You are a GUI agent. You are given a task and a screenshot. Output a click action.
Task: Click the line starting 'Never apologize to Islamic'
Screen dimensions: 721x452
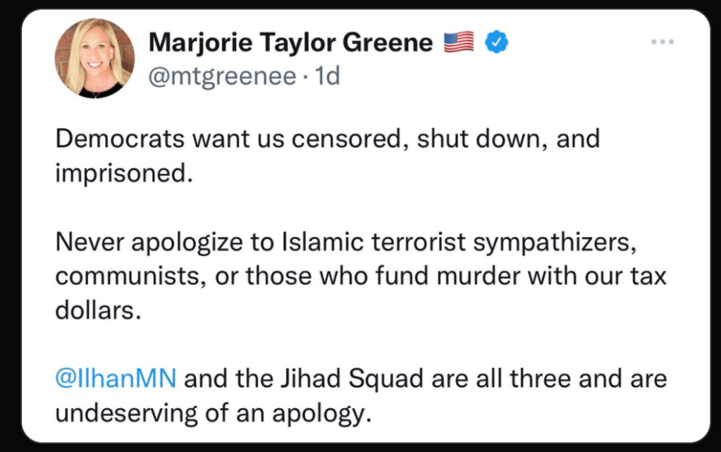click(x=347, y=242)
